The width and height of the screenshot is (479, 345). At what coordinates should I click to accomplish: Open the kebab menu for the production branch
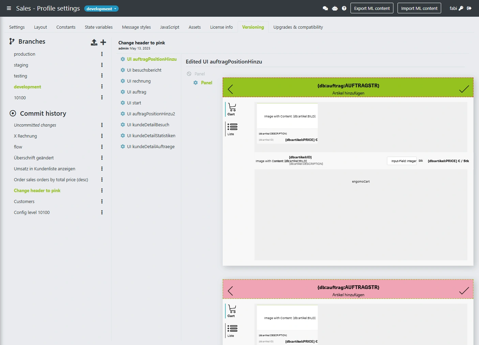pyautogui.click(x=102, y=54)
